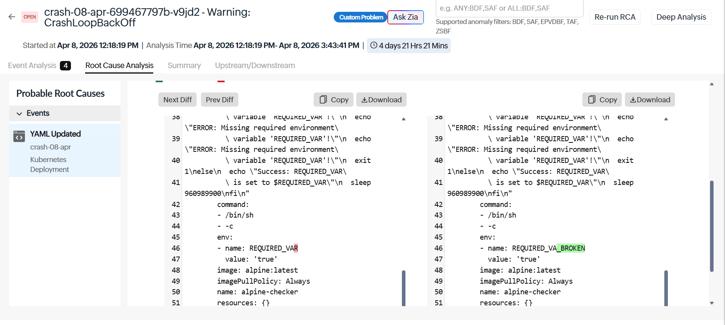Copy the left pane YAML

(x=333, y=100)
